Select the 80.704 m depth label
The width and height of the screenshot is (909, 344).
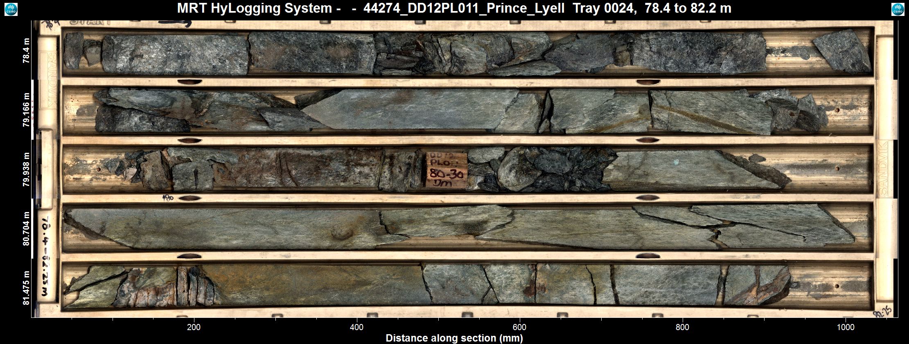click(x=27, y=229)
